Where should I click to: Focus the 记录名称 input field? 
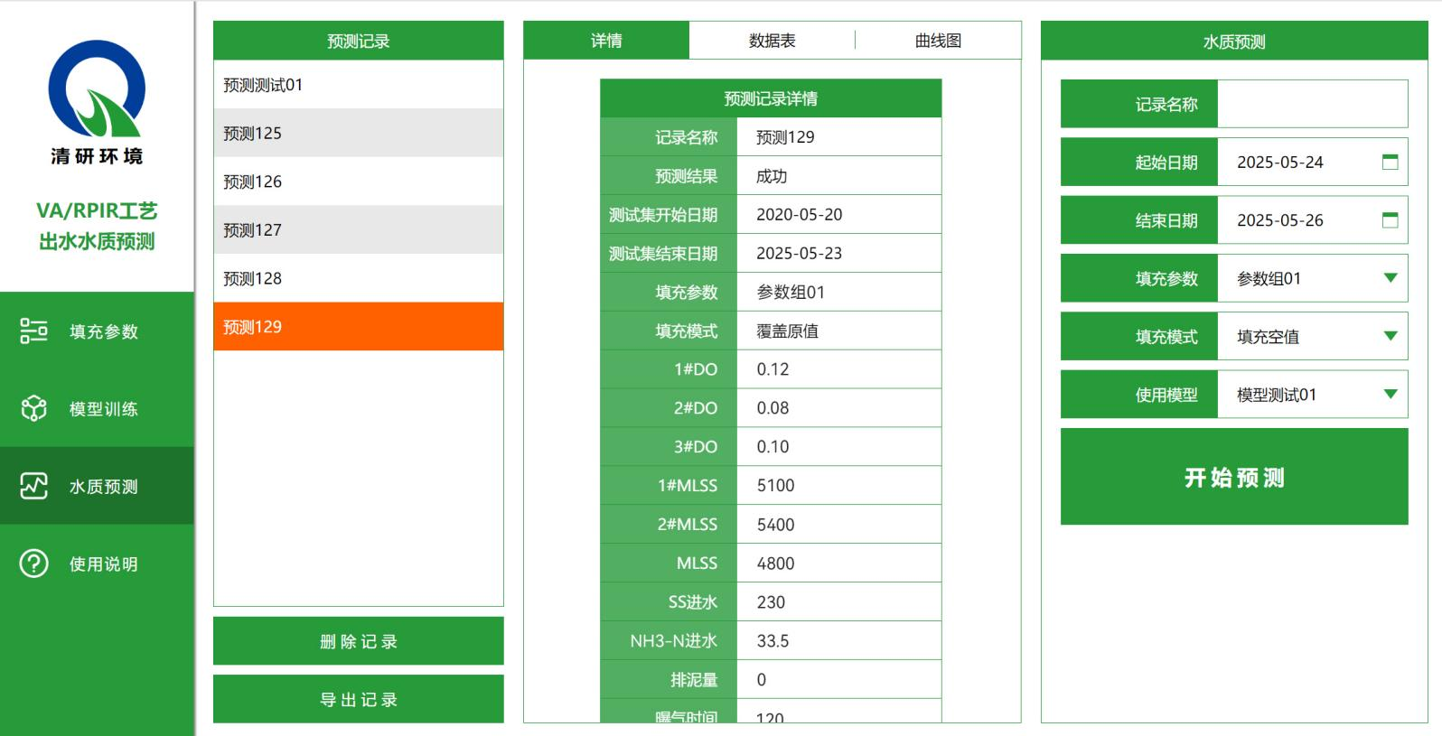(x=1312, y=105)
